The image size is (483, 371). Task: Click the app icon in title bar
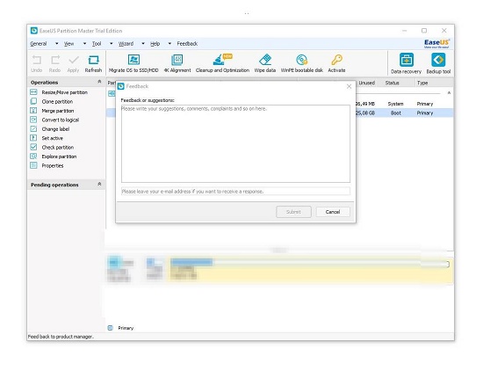tap(34, 31)
